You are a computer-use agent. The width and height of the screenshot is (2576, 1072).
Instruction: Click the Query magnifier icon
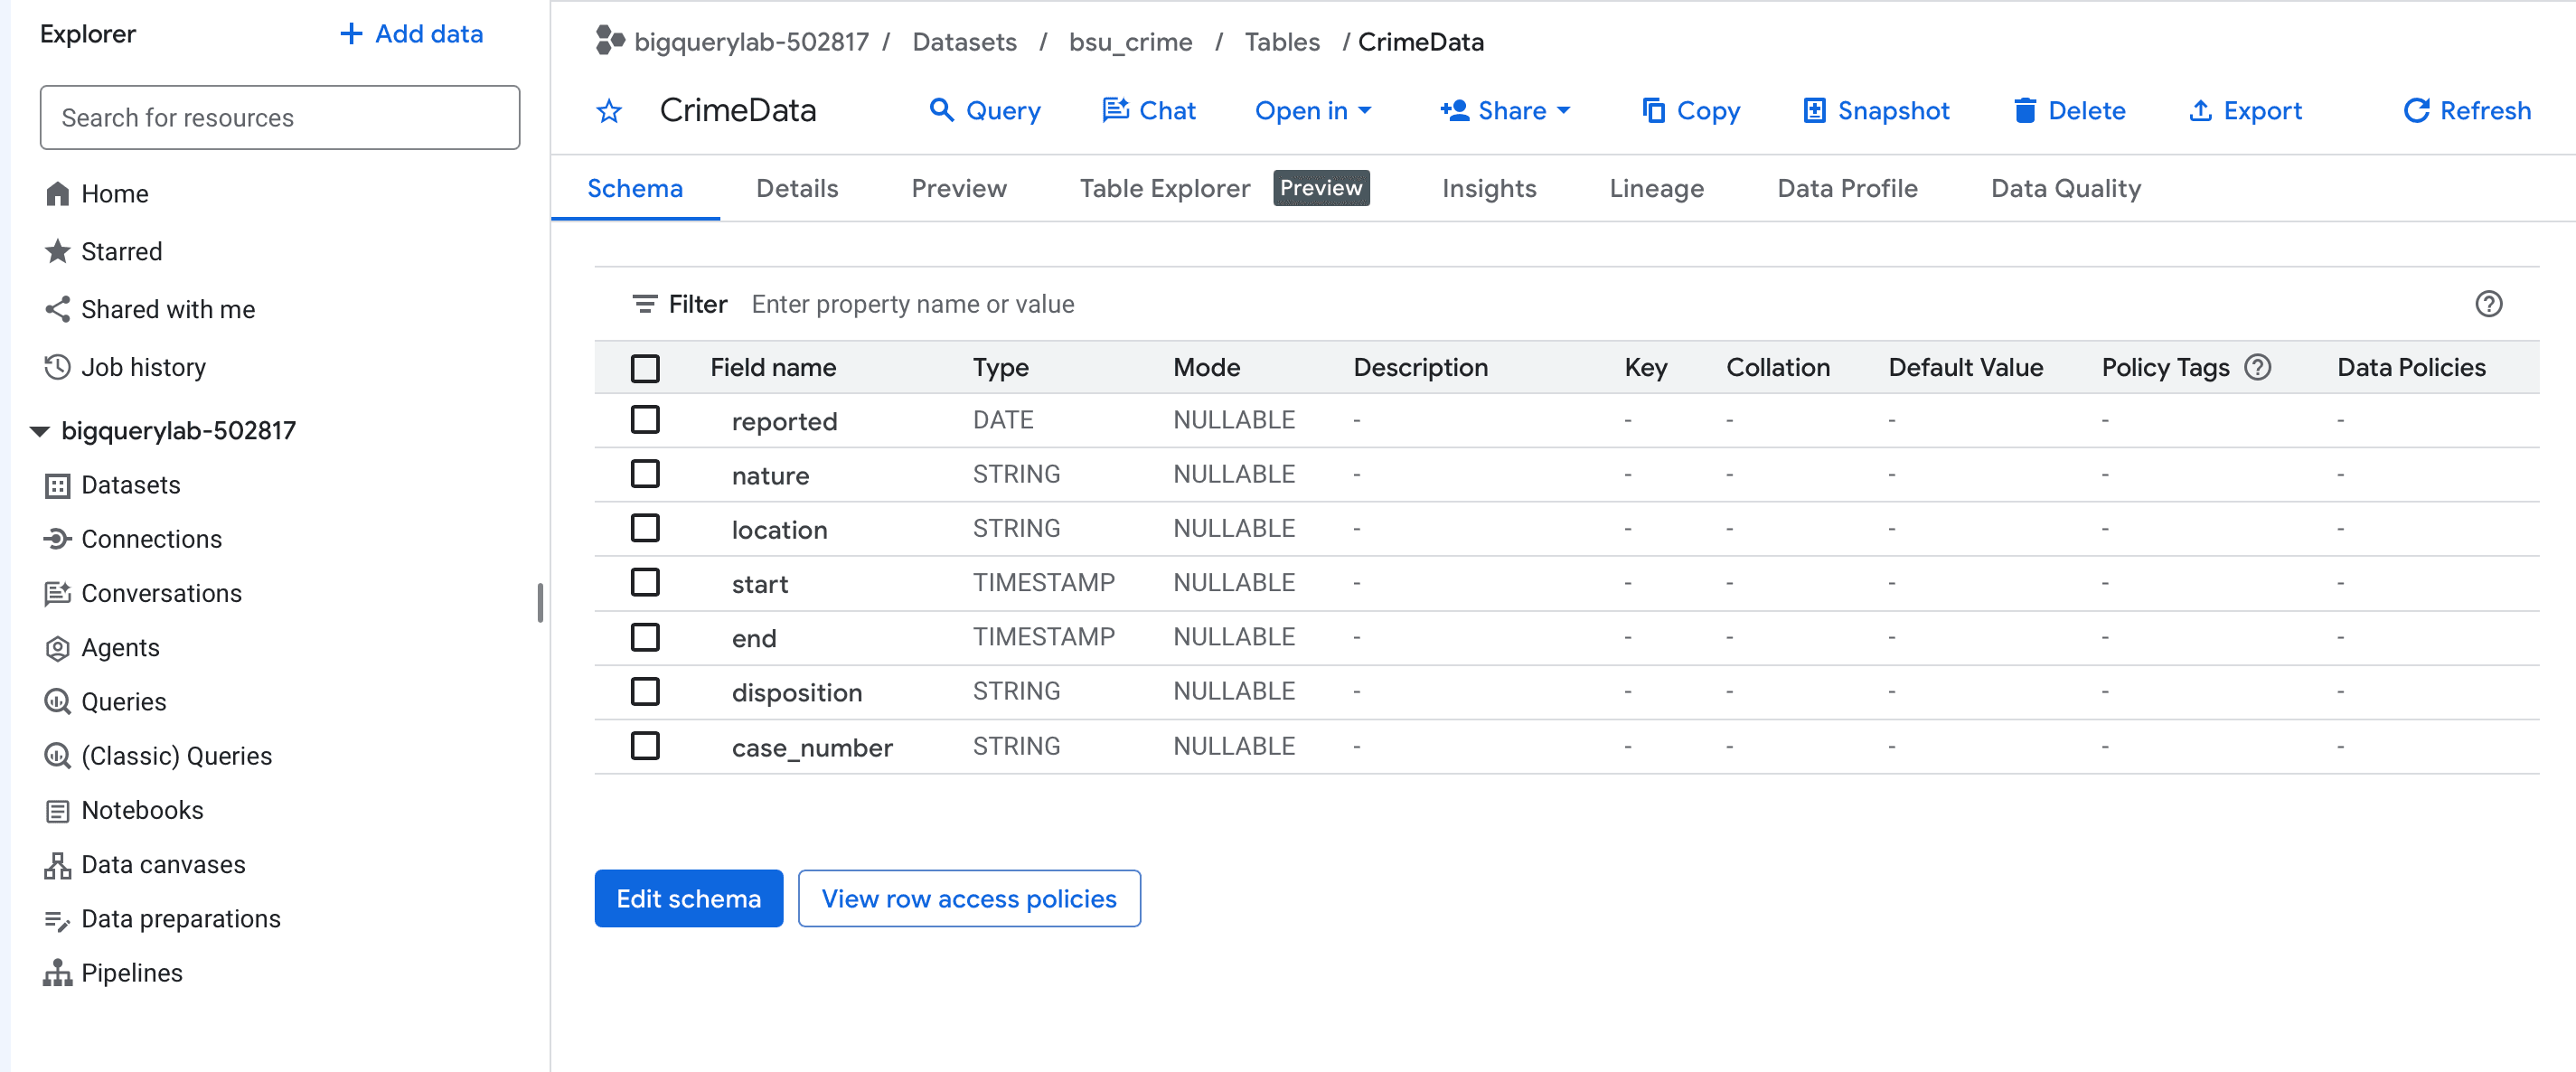(941, 110)
